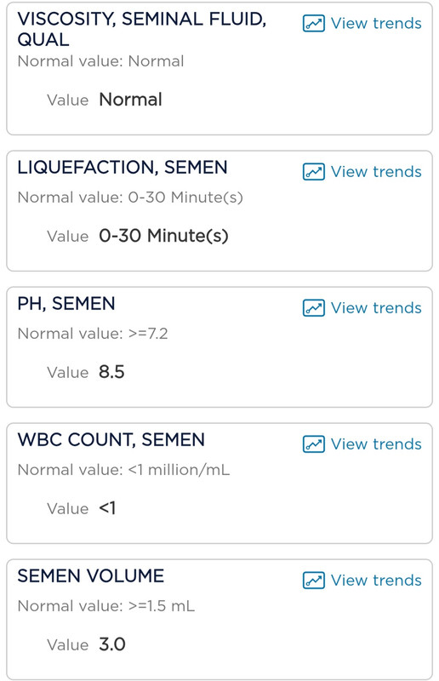Click trend chart icon for PH, Semen

point(313,308)
